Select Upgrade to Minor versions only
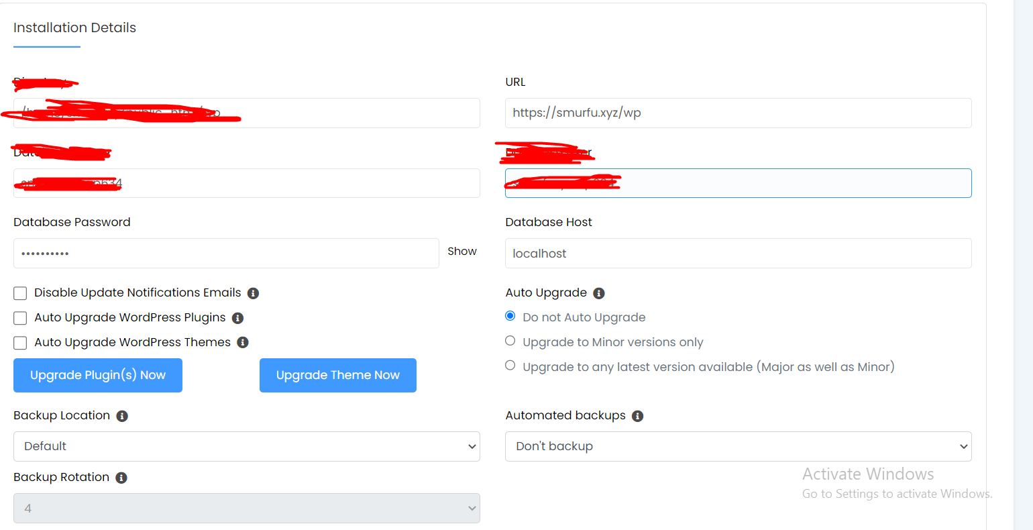Screen dimensions: 1033x530 tap(510, 341)
